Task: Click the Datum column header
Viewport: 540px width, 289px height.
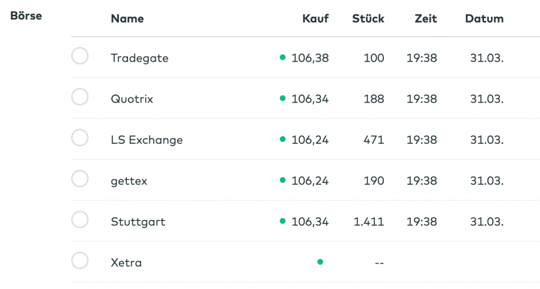Action: [484, 19]
